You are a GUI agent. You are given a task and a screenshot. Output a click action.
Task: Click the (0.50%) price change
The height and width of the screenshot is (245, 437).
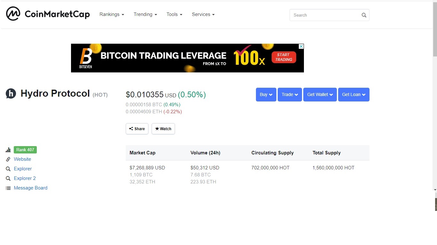pyautogui.click(x=192, y=95)
